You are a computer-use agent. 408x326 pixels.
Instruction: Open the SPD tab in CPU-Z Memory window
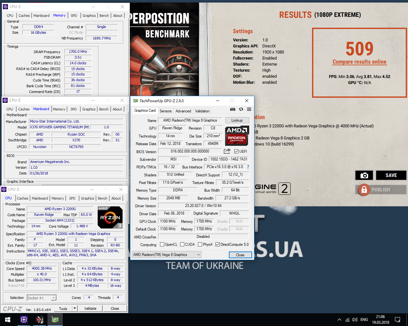74,16
